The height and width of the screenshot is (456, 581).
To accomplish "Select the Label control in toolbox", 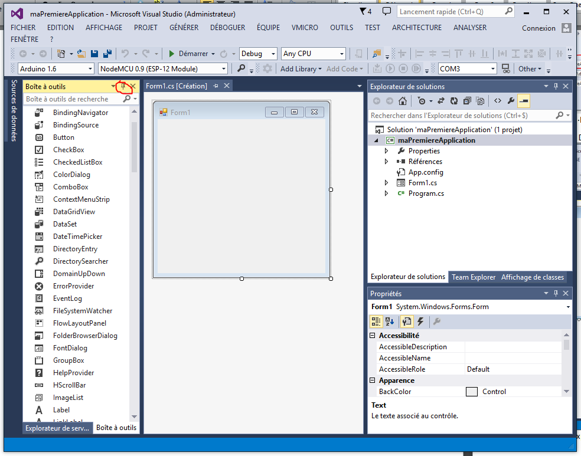I will 61,410.
